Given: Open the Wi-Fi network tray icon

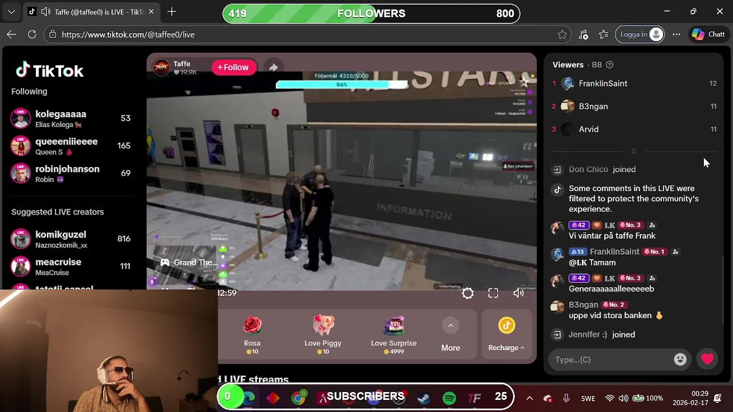Looking at the screenshot, I should pyautogui.click(x=610, y=398).
